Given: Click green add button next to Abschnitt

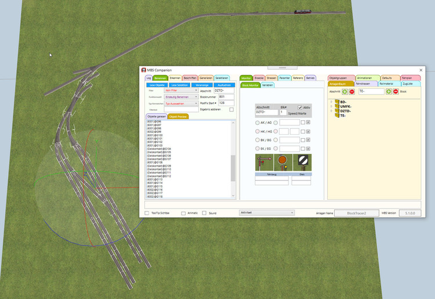Looking at the screenshot, I should point(345,91).
